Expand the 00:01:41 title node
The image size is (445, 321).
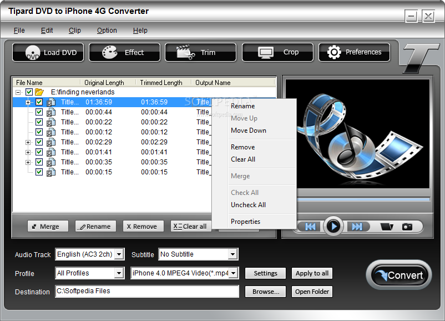[28, 152]
